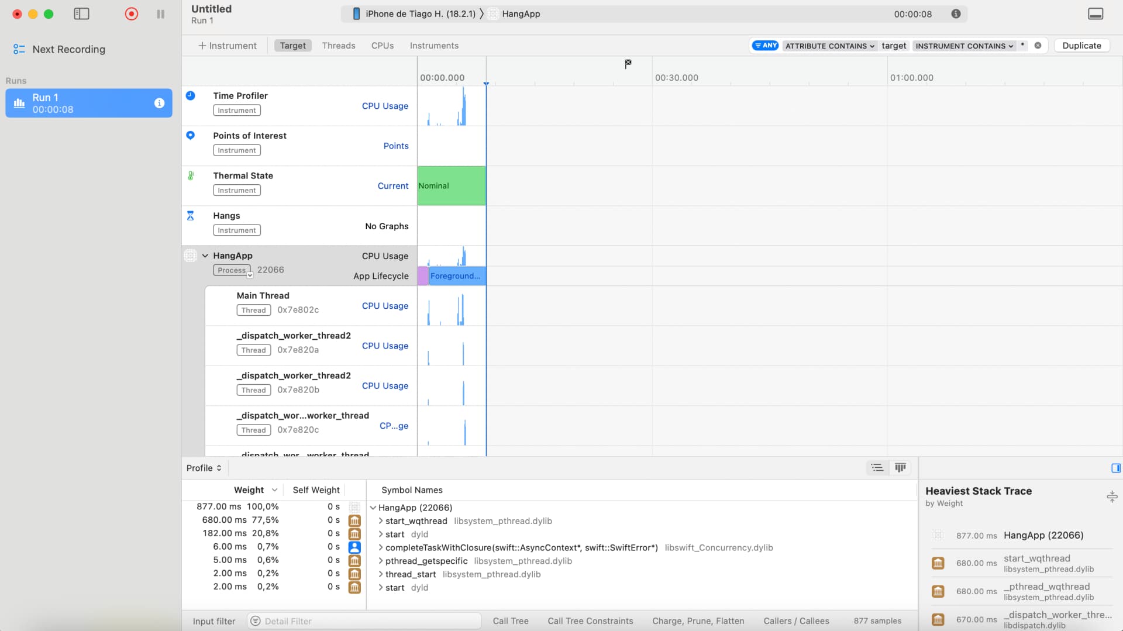1123x631 pixels.
Task: Open the ATTRIBUTE CONTAINS filter dropdown
Action: (x=829, y=46)
